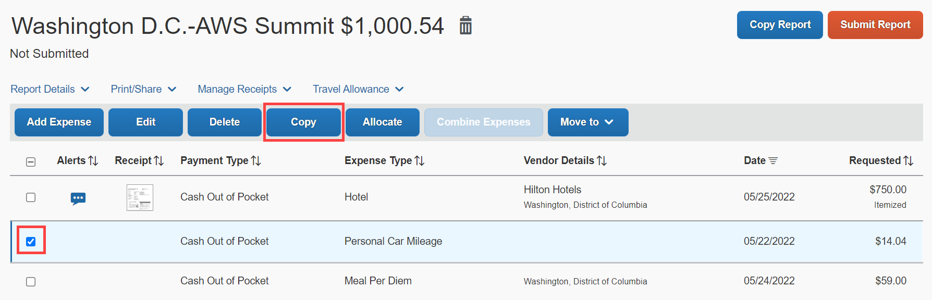Open the Manage Receipts menu
Viewport: 932px width, 300px height.
click(x=244, y=89)
